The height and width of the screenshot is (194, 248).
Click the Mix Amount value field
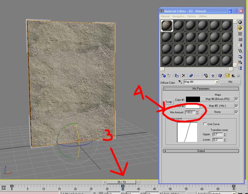190,112
